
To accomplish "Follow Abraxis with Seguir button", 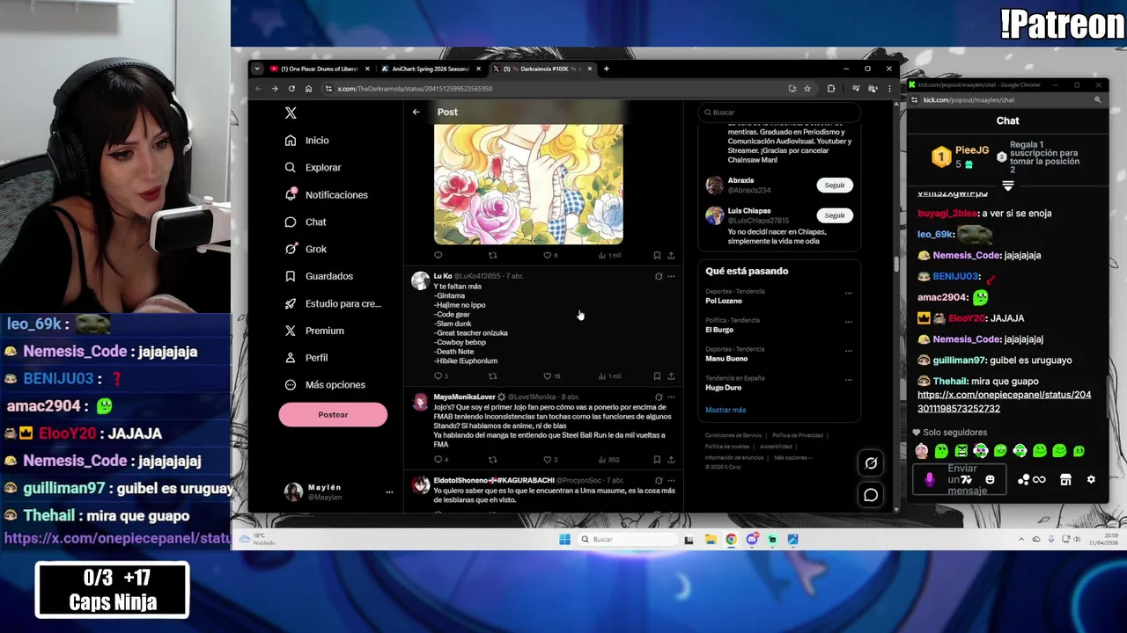I will coord(835,185).
